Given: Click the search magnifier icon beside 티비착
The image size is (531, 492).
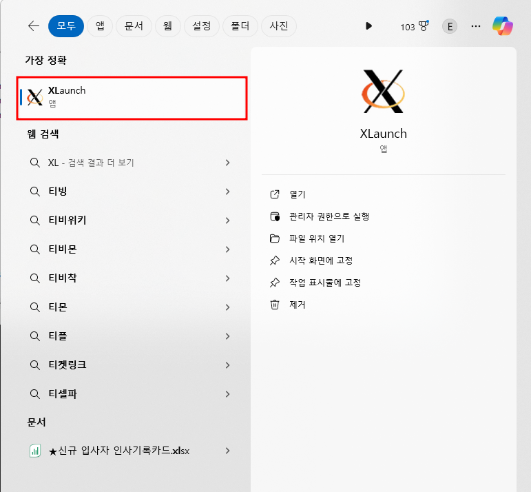Looking at the screenshot, I should (x=35, y=278).
